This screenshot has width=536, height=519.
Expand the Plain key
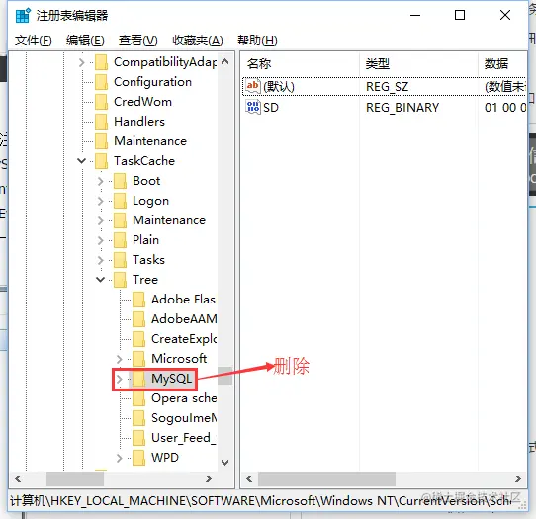point(101,240)
